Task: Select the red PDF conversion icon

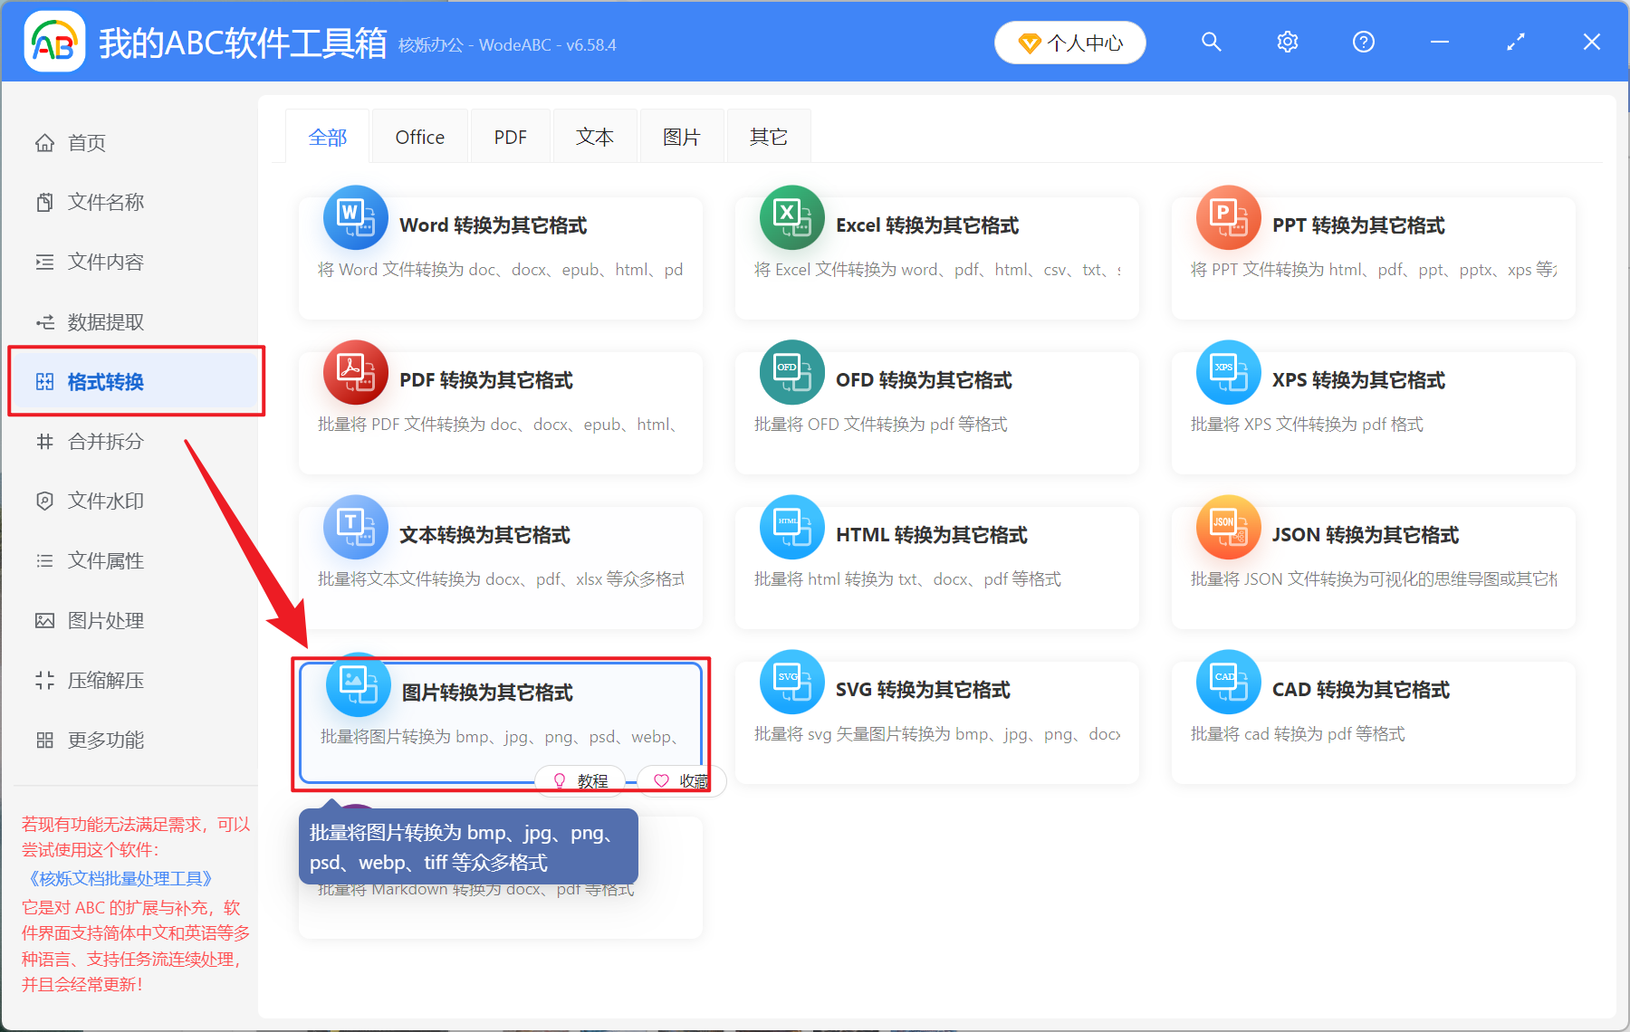Action: click(355, 372)
